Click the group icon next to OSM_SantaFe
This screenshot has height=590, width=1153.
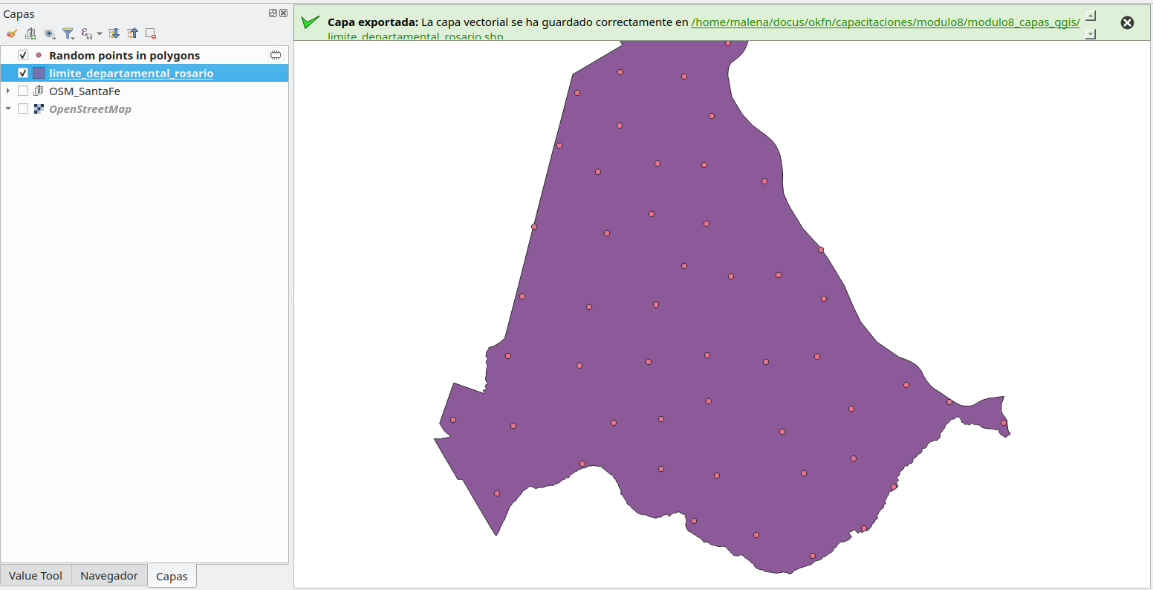(x=39, y=91)
